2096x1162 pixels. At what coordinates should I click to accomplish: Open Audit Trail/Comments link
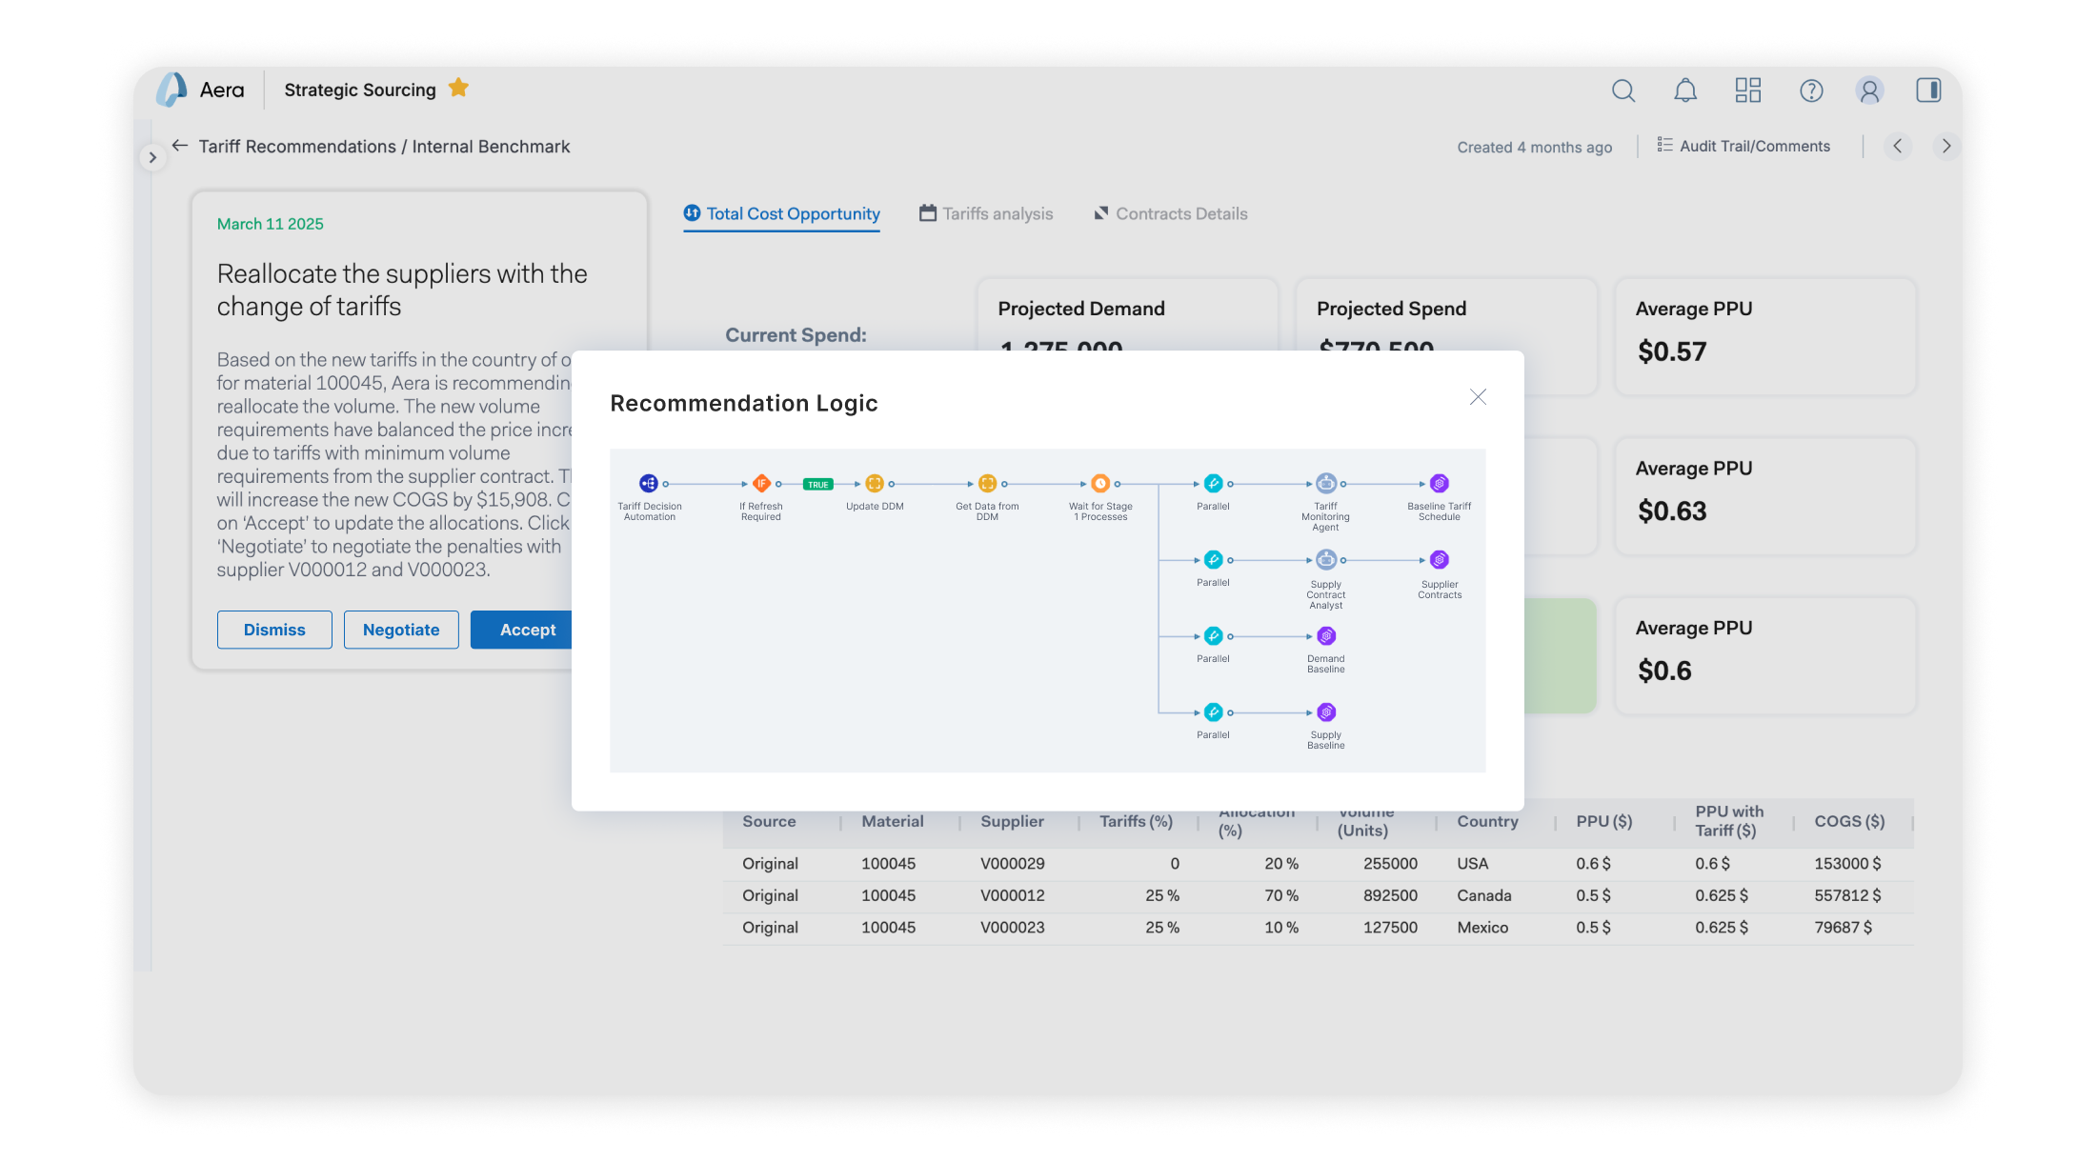pyautogui.click(x=1743, y=146)
